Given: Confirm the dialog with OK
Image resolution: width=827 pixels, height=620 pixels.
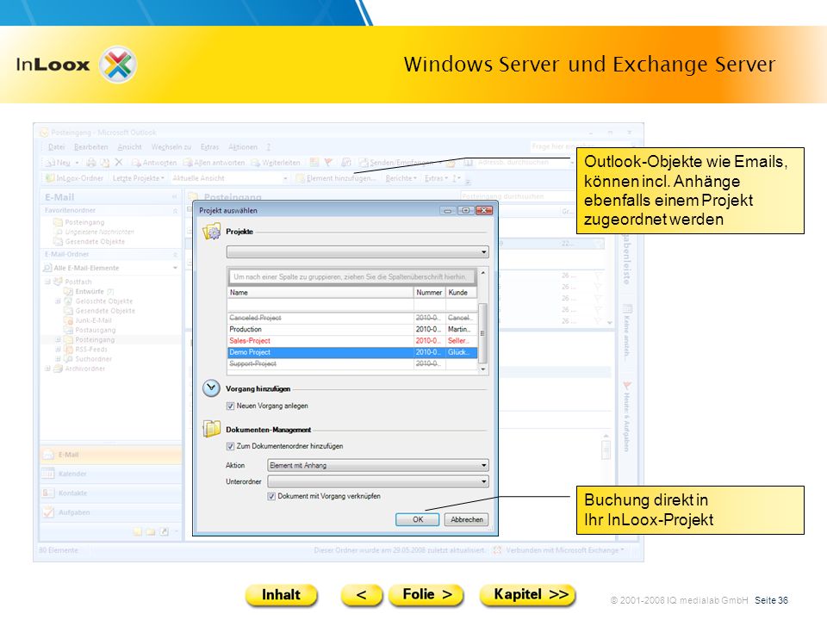Looking at the screenshot, I should (417, 519).
